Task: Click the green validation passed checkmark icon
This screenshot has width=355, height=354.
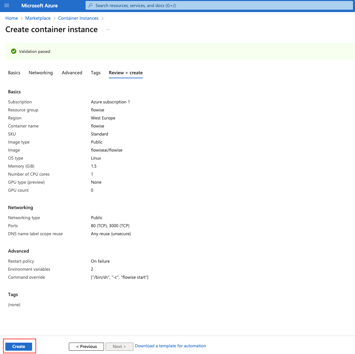Action: click(14, 51)
